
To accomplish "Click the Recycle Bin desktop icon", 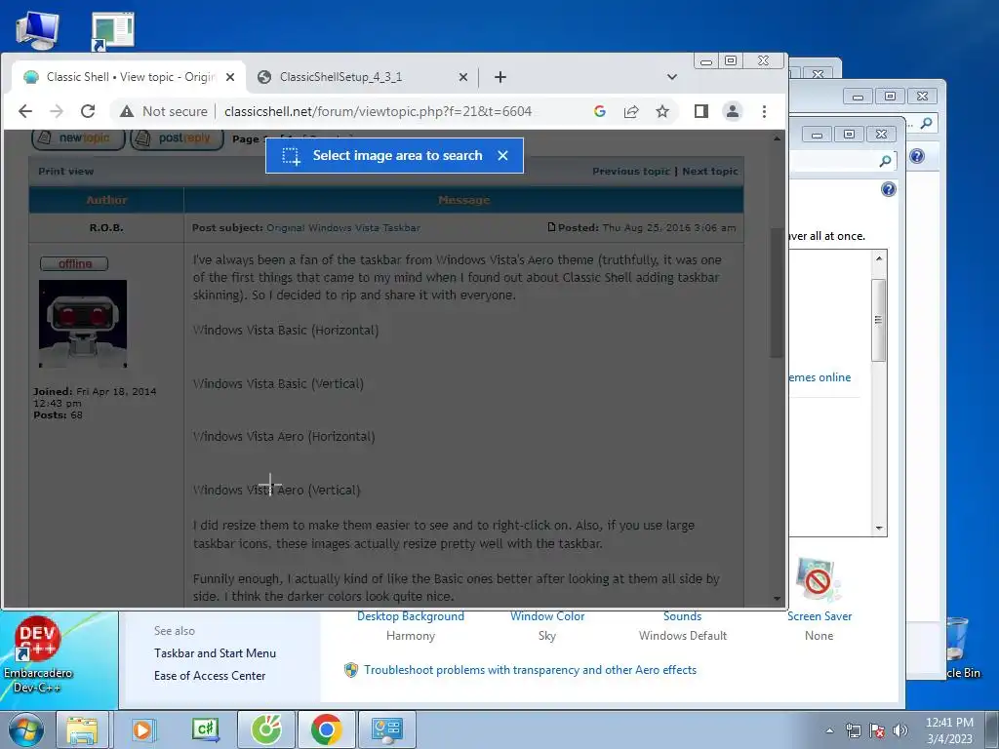I will point(957,649).
